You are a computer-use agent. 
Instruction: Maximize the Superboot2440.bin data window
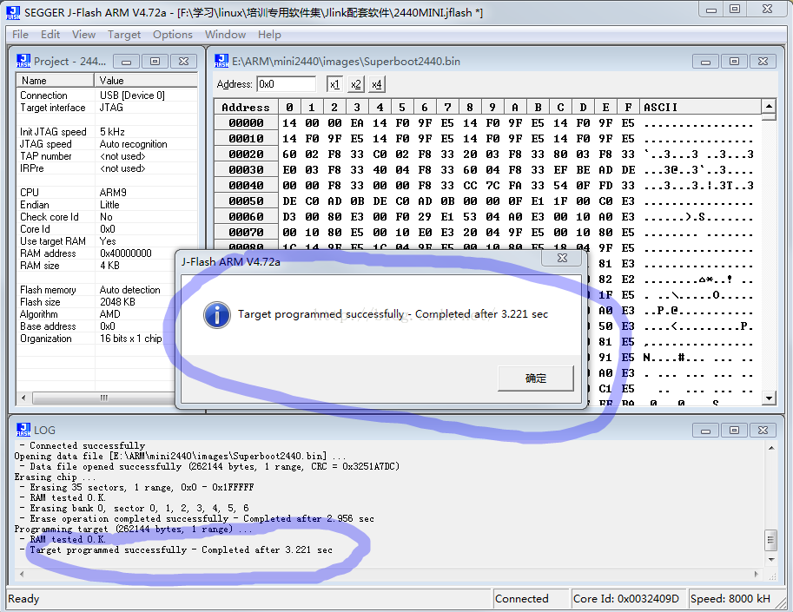(734, 62)
